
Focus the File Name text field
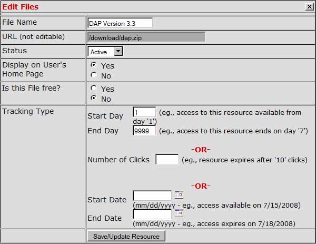120,23
